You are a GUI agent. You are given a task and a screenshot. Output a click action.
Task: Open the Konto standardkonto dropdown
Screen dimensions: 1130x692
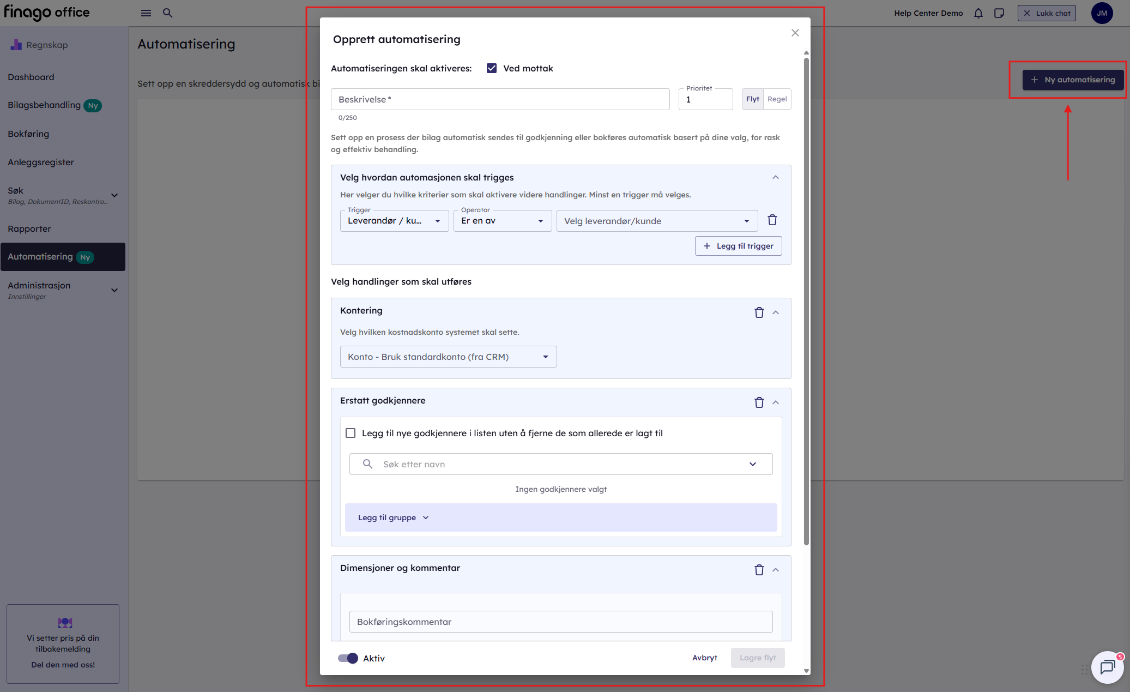click(x=448, y=357)
